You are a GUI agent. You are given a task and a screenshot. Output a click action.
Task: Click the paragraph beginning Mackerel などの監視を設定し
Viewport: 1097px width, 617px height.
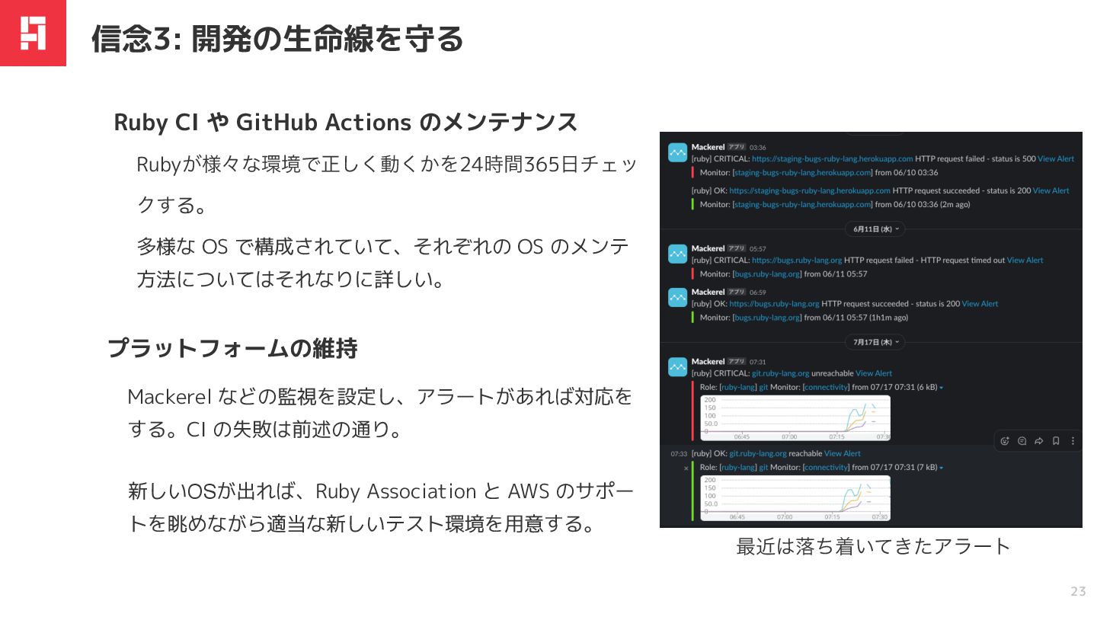click(x=380, y=413)
